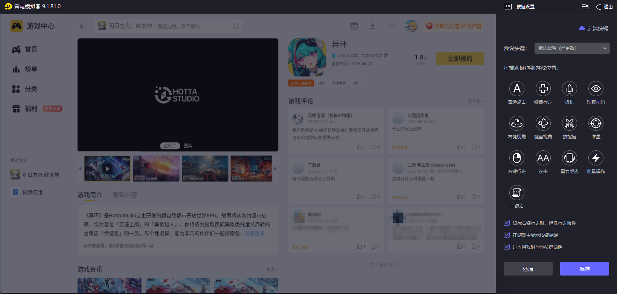Image resolution: width=617 pixels, height=294 pixels.
Task: Copy the player group number 772562172
Action: pyautogui.click(x=386, y=55)
